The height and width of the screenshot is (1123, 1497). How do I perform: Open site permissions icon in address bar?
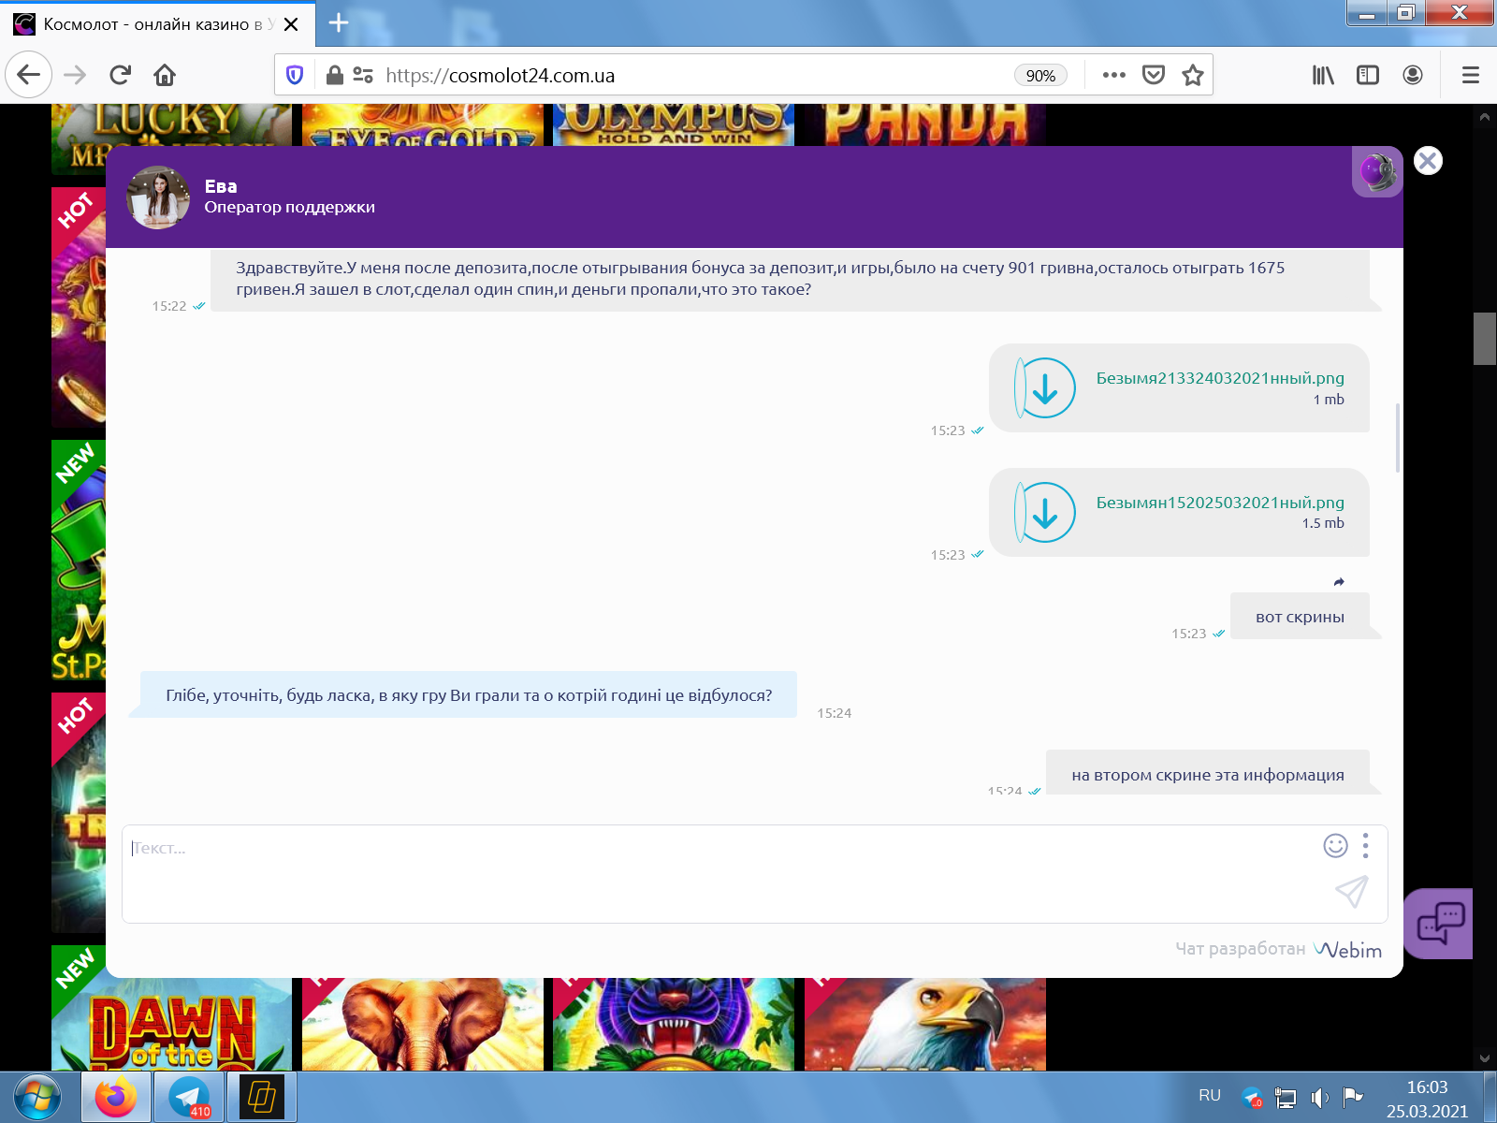click(x=363, y=75)
